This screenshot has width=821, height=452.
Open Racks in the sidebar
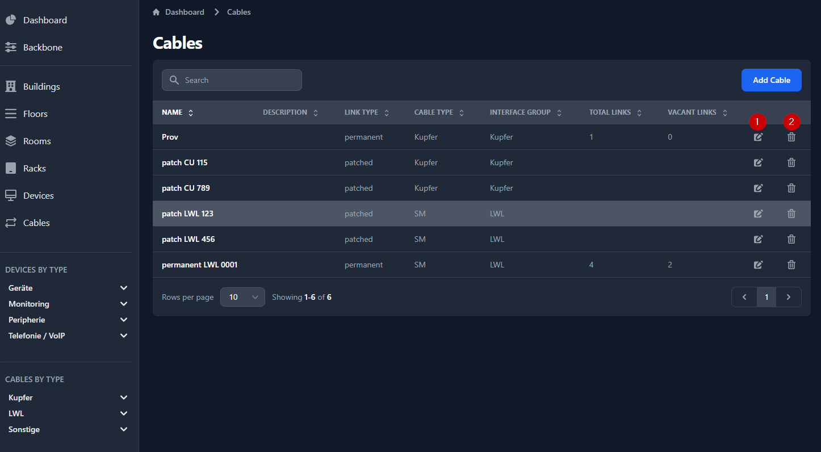pos(34,168)
